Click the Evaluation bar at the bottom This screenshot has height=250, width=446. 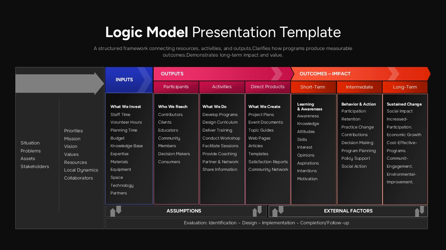[x=267, y=223]
